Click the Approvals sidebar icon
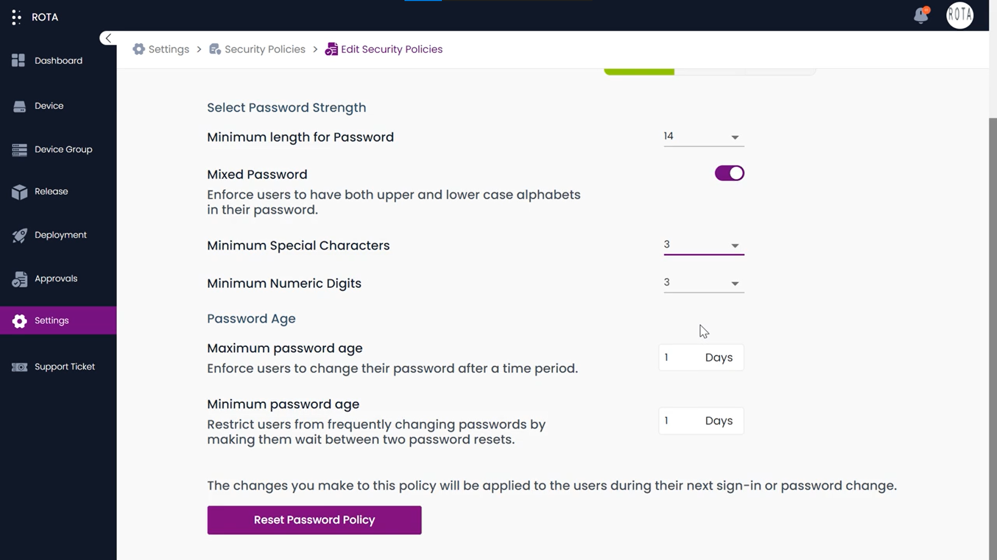The height and width of the screenshot is (560, 997). (x=19, y=278)
